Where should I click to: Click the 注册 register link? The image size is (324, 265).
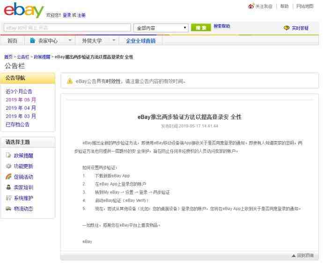pos(81,15)
